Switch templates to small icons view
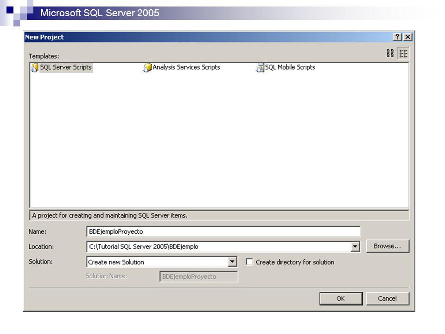The image size is (445, 334). coord(403,53)
